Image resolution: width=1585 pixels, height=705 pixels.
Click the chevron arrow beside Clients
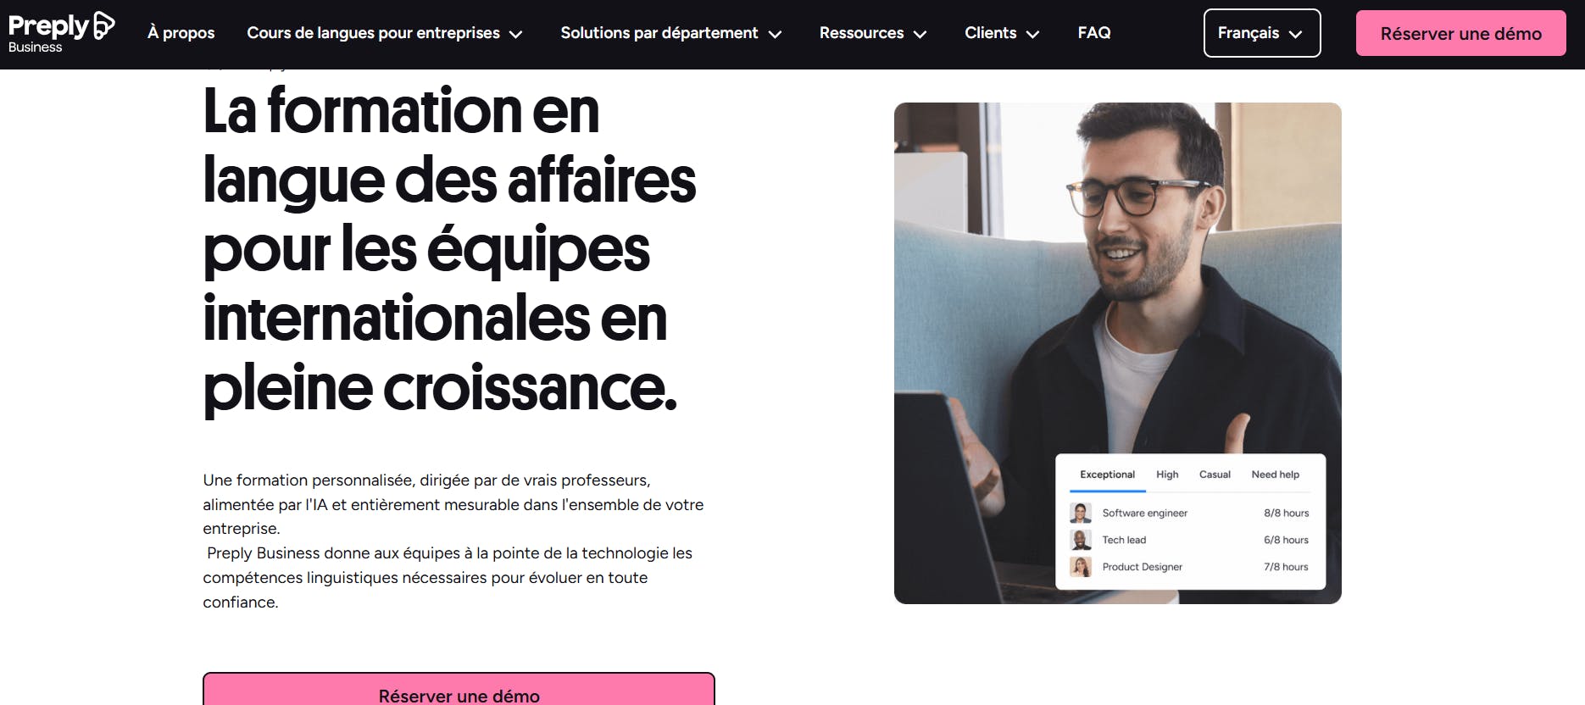[x=1032, y=34]
